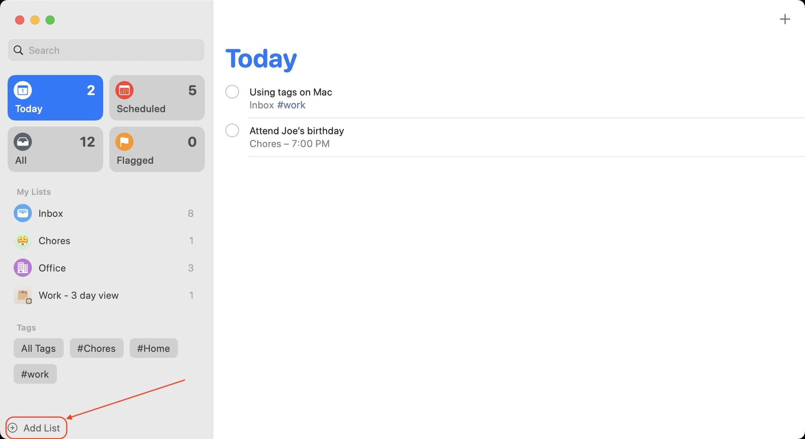
Task: Select the Work - 3 day view icon
Action: tap(23, 295)
